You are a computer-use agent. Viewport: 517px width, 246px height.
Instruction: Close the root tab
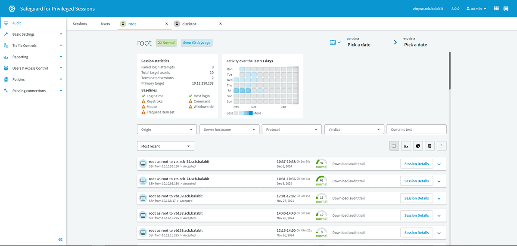tap(167, 24)
